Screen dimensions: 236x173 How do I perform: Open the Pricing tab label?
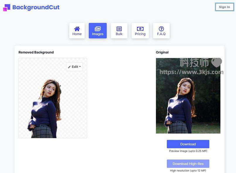[140, 34]
